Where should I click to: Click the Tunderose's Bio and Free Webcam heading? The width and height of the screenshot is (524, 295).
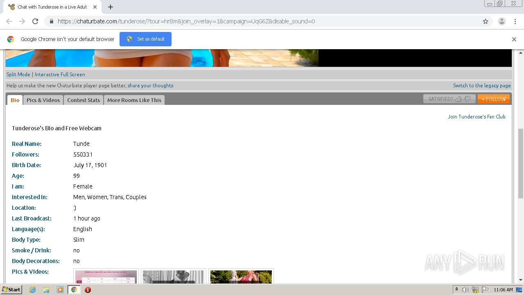[56, 128]
